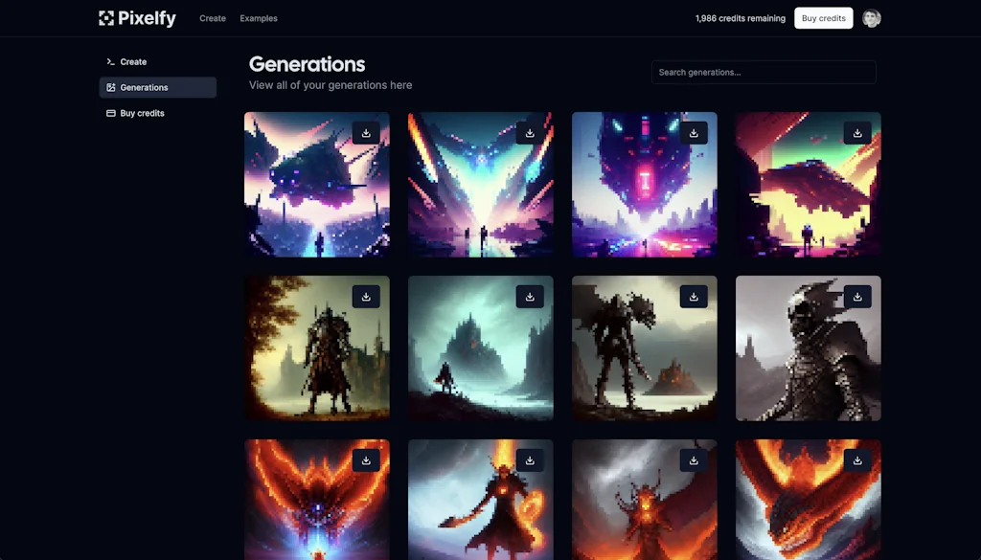
Task: Click the Pixelfy logo icon
Action: click(104, 17)
